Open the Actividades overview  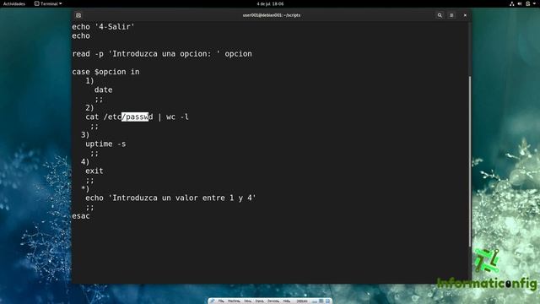14,3
